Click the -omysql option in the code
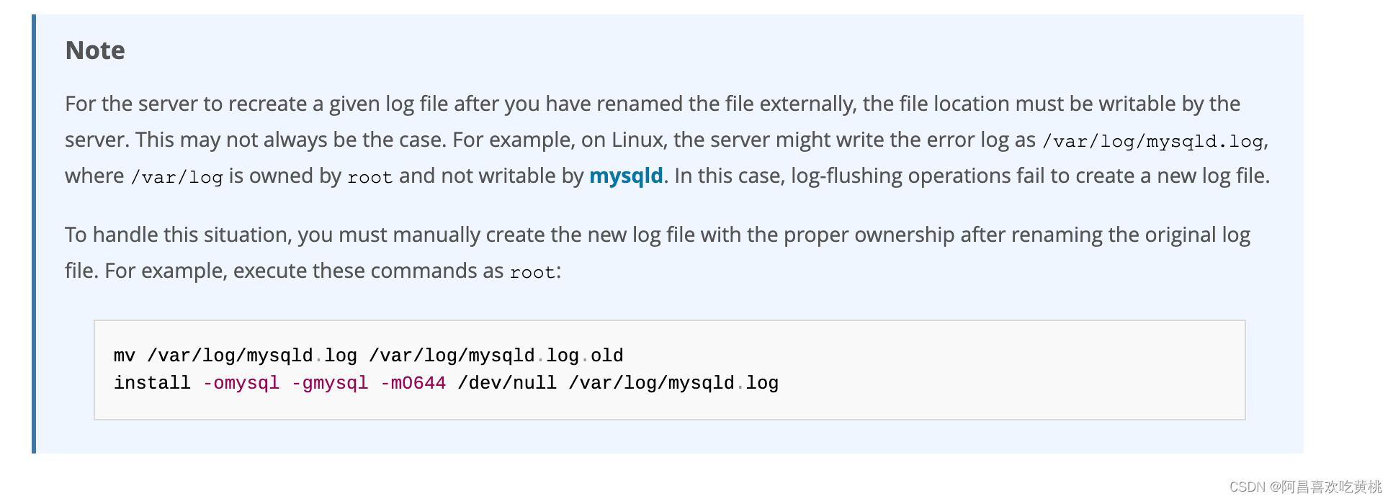Viewport: 1393px width, 501px height. [x=241, y=383]
